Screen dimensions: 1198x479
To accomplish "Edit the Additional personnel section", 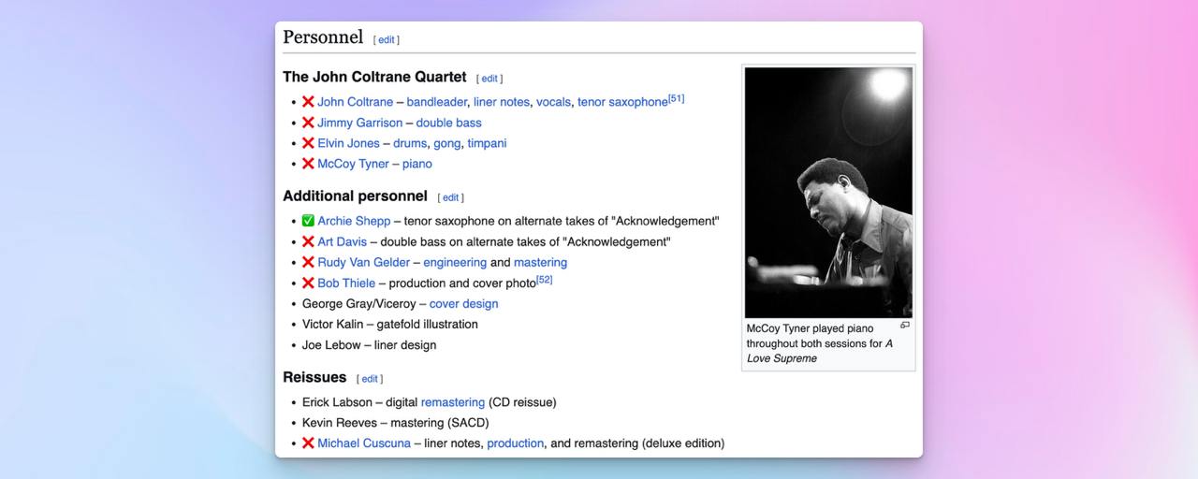I will (450, 197).
